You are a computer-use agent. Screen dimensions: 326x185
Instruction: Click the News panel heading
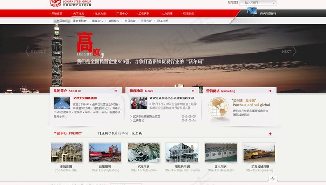point(142,91)
